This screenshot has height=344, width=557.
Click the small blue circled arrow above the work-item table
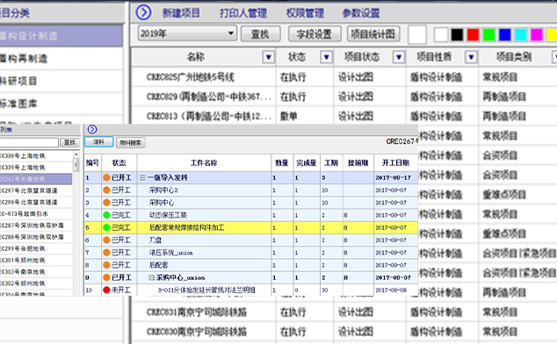click(92, 129)
